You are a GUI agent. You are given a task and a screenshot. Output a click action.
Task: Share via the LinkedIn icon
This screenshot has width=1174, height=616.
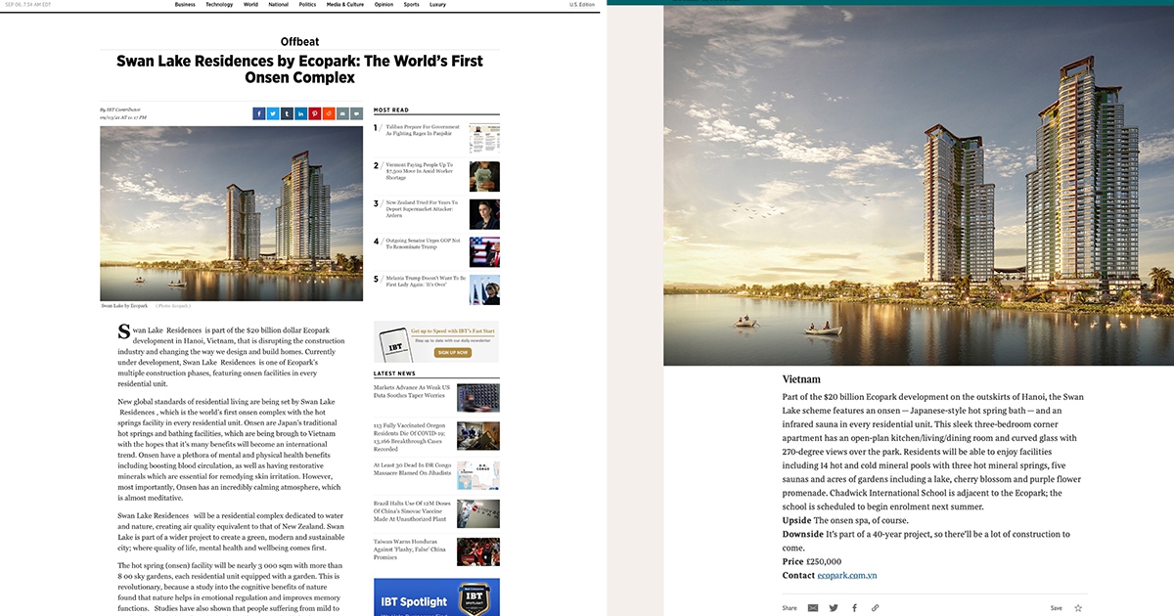tap(300, 113)
